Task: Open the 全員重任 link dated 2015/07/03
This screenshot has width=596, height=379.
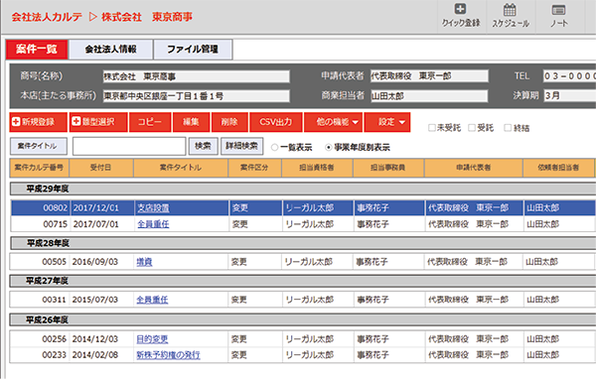Action: click(x=152, y=300)
